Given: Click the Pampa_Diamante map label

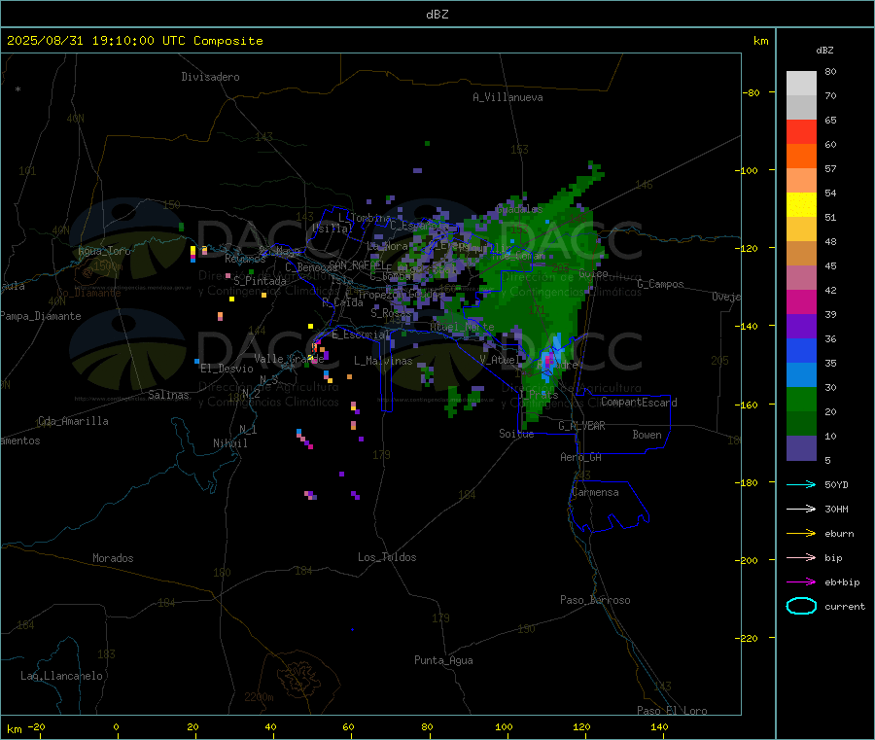Looking at the screenshot, I should point(41,316).
